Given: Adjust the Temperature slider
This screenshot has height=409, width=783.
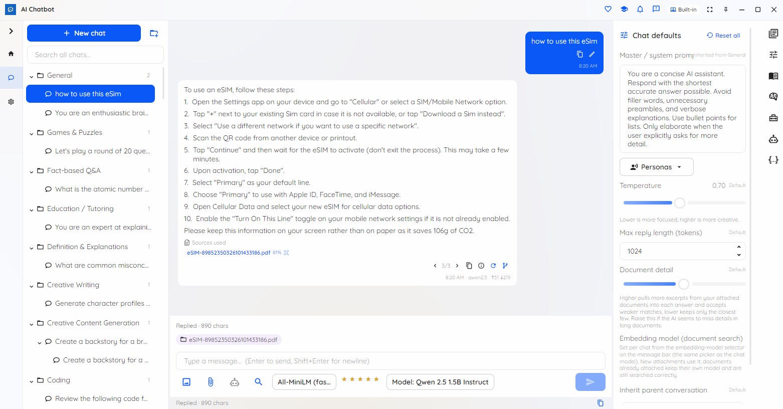Looking at the screenshot, I should [680, 203].
